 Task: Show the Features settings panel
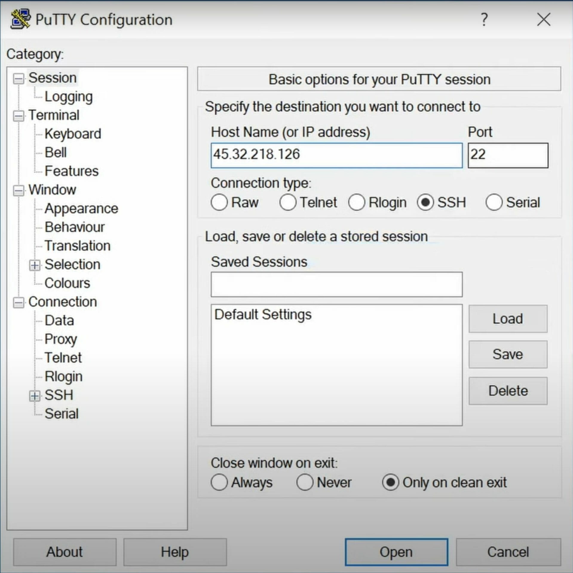point(71,171)
